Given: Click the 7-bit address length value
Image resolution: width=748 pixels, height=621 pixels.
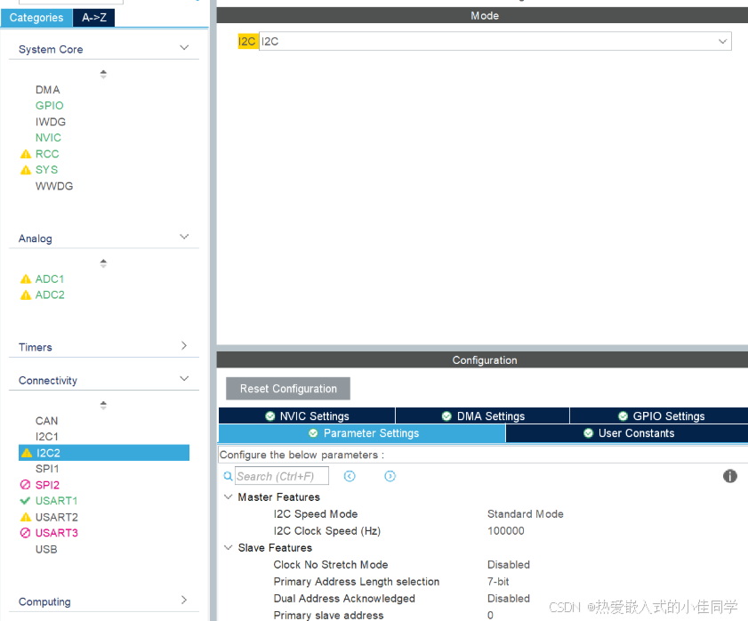Looking at the screenshot, I should (x=498, y=581).
